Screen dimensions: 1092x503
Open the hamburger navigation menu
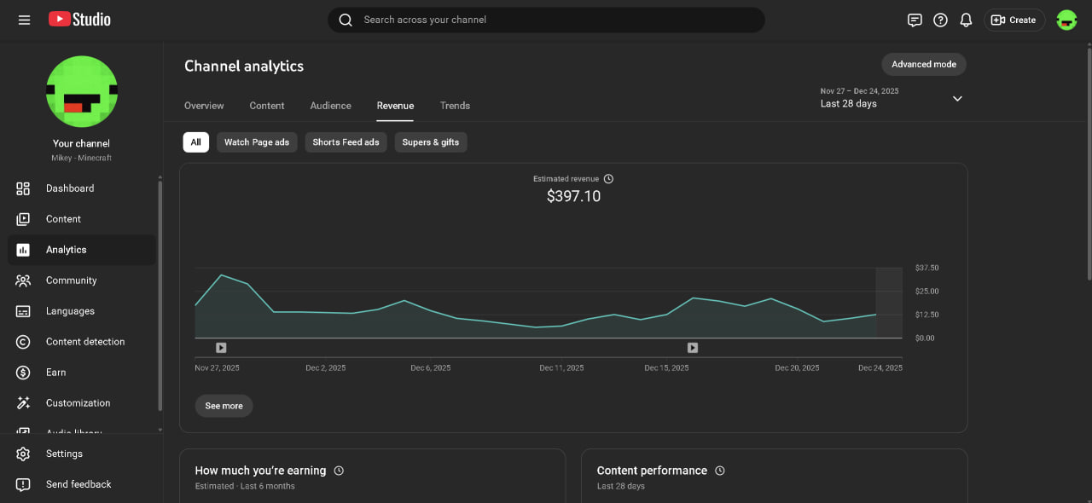24,20
